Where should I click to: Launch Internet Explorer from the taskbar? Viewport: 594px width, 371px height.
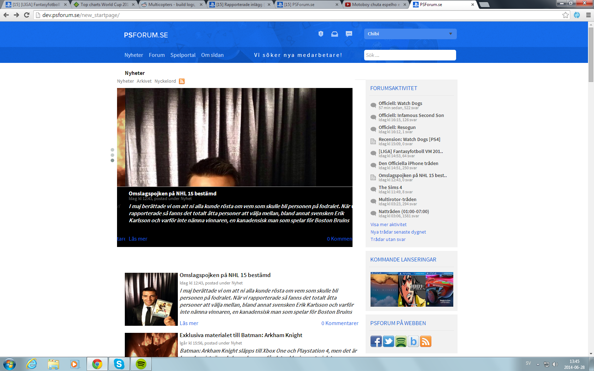(x=32, y=364)
